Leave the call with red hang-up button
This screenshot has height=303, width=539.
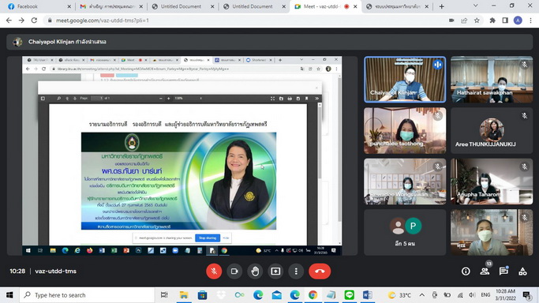point(320,271)
